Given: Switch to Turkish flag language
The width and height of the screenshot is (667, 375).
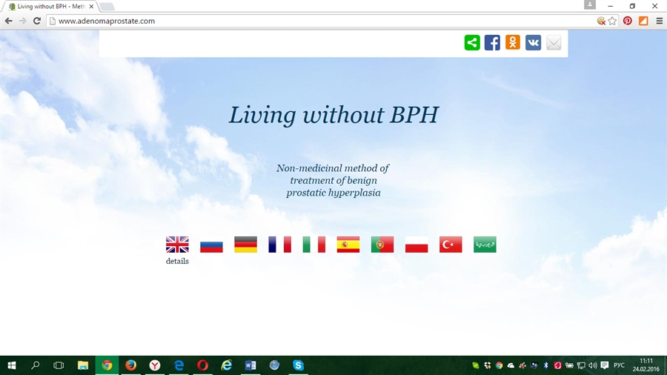Looking at the screenshot, I should (x=451, y=245).
